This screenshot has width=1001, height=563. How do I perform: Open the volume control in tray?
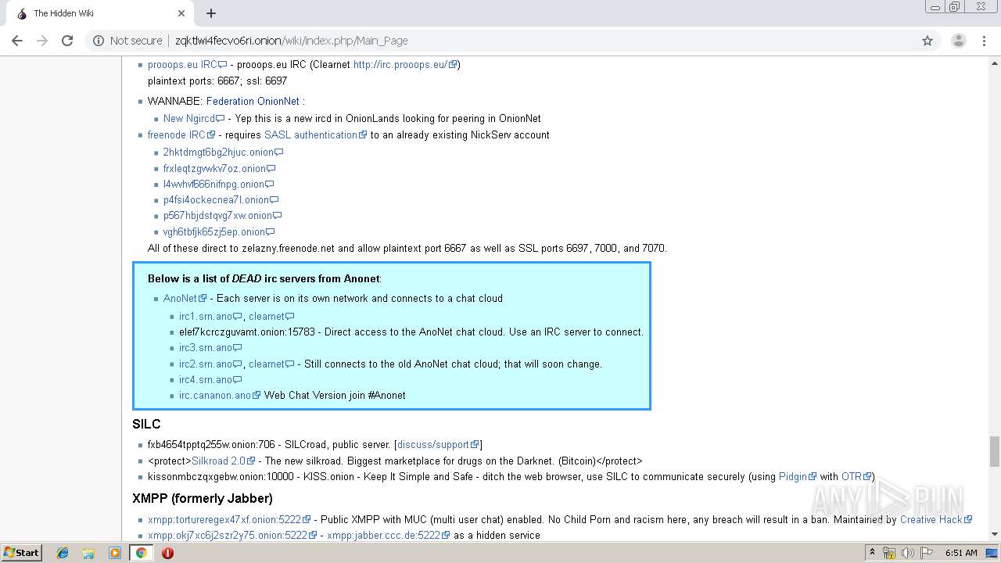(x=908, y=553)
